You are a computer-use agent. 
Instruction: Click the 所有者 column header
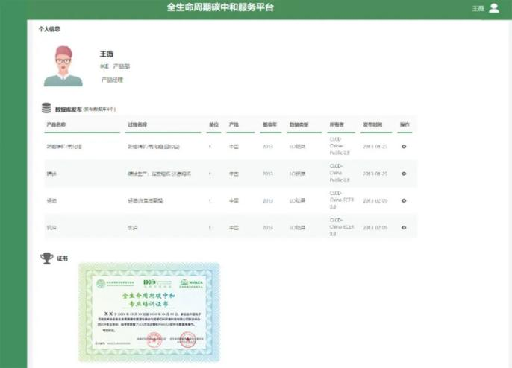tap(337, 124)
